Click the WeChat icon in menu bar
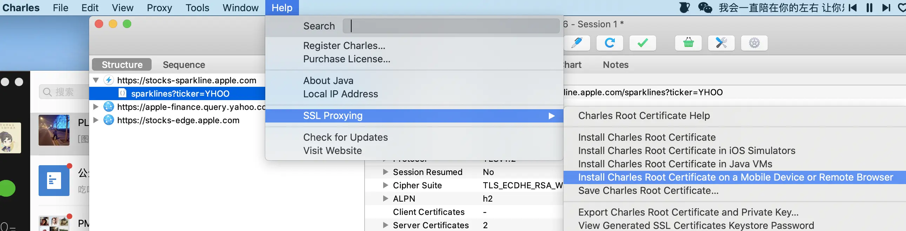906x231 pixels. click(705, 7)
